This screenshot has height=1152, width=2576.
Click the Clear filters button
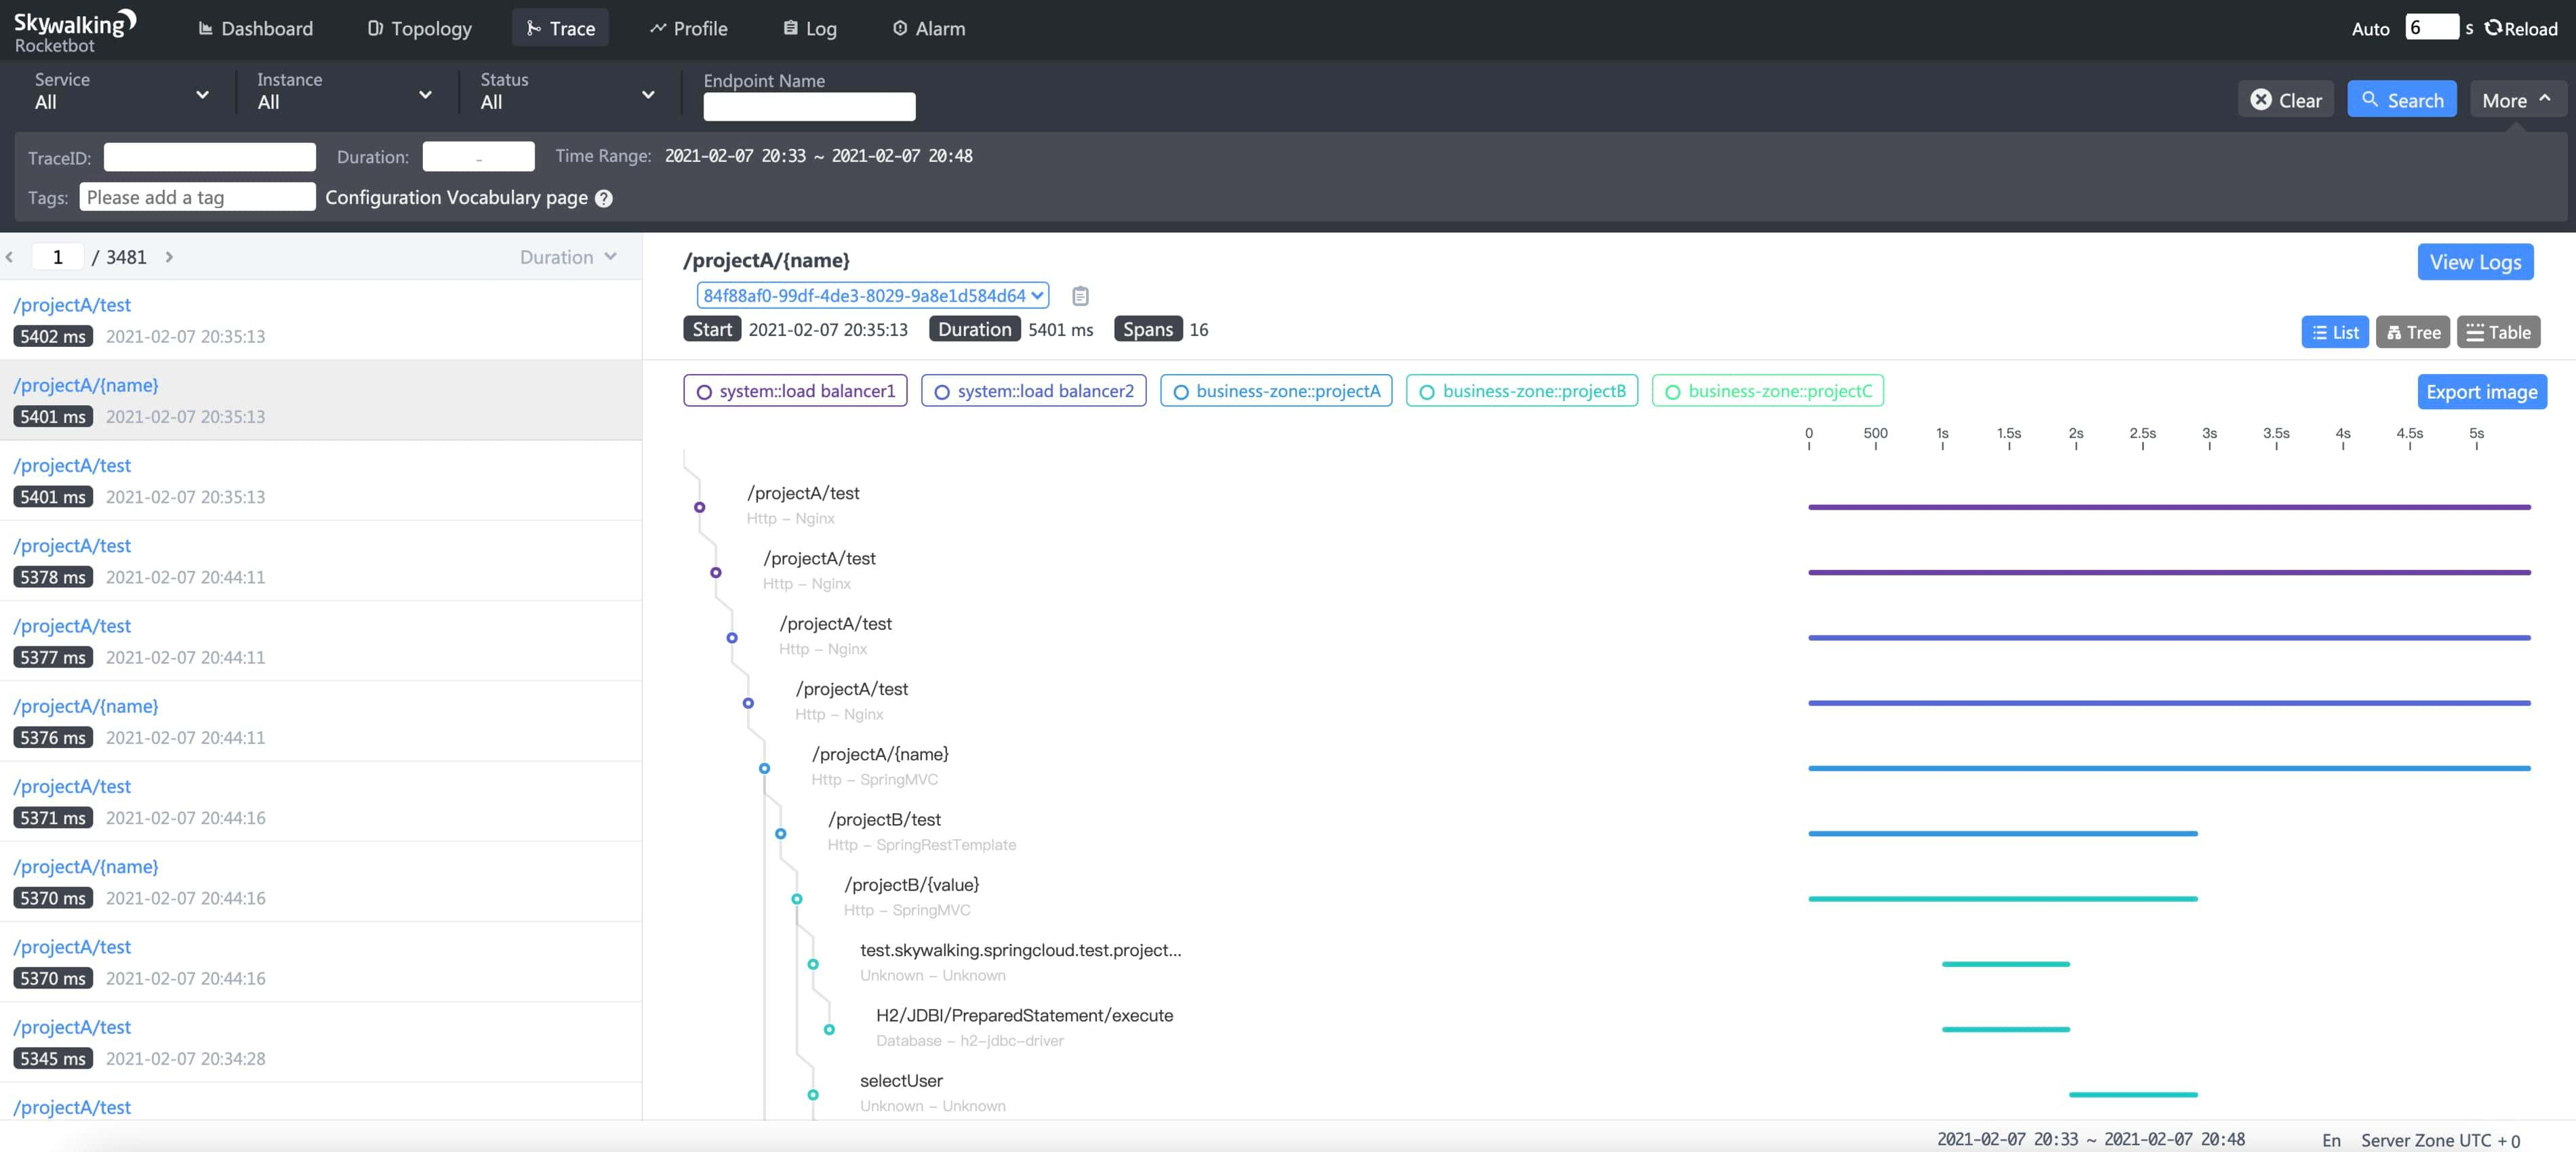(2285, 100)
